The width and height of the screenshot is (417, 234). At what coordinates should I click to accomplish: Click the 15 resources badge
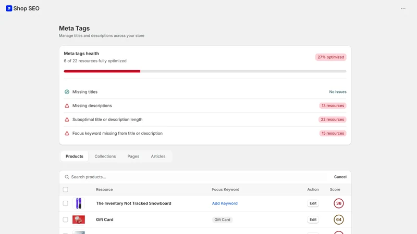pyautogui.click(x=333, y=133)
